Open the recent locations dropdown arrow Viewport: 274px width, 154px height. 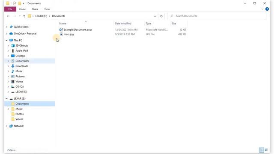[x=20, y=16]
